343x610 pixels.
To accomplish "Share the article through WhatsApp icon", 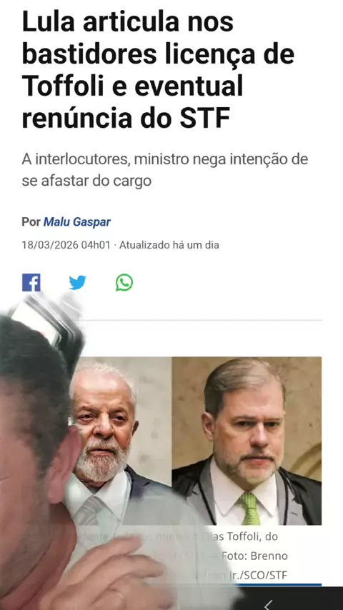I will pyautogui.click(x=124, y=282).
